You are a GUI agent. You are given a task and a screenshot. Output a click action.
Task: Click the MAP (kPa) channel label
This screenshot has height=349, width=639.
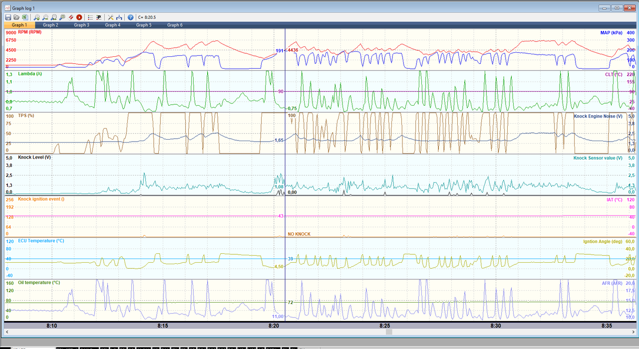tap(611, 32)
